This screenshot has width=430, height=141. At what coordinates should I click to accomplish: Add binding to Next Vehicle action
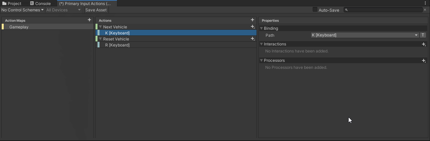[253, 27]
